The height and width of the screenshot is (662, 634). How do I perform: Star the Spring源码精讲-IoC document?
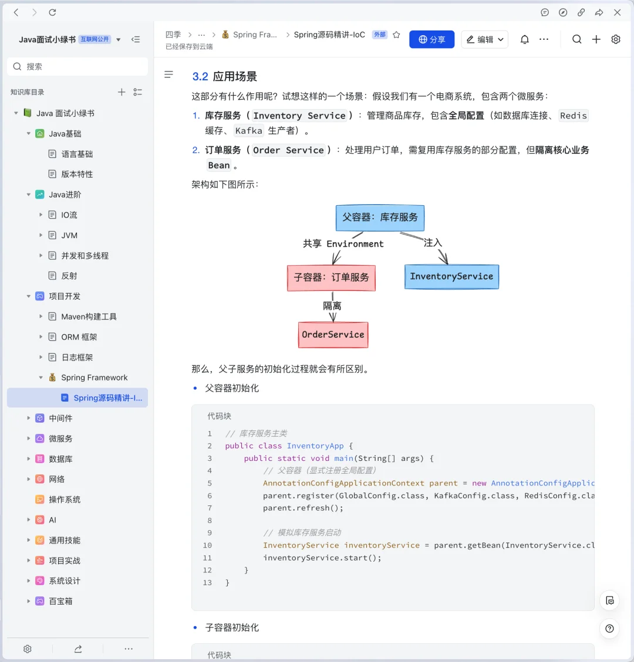[x=396, y=35]
